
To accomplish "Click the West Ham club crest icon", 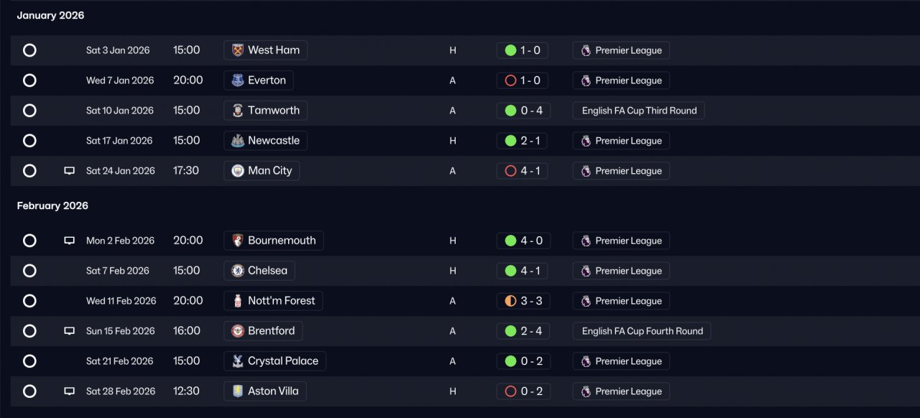I will (238, 50).
